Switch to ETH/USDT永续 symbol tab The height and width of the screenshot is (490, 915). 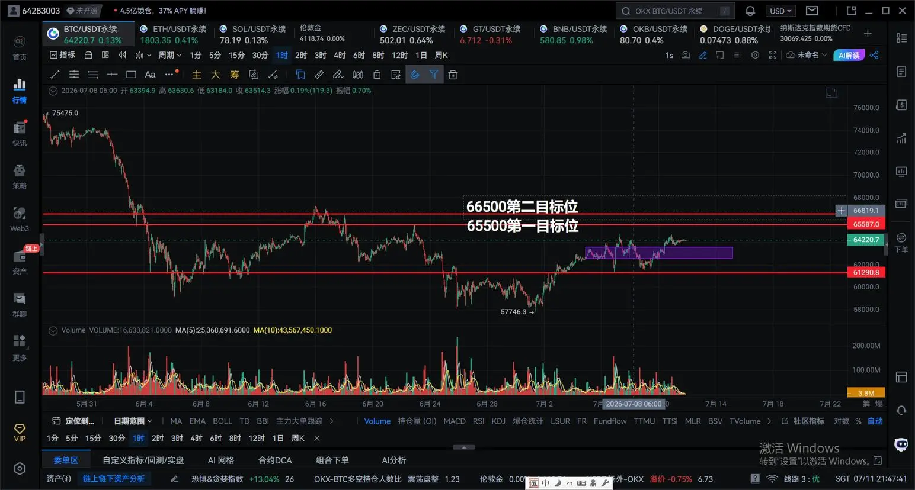click(173, 34)
